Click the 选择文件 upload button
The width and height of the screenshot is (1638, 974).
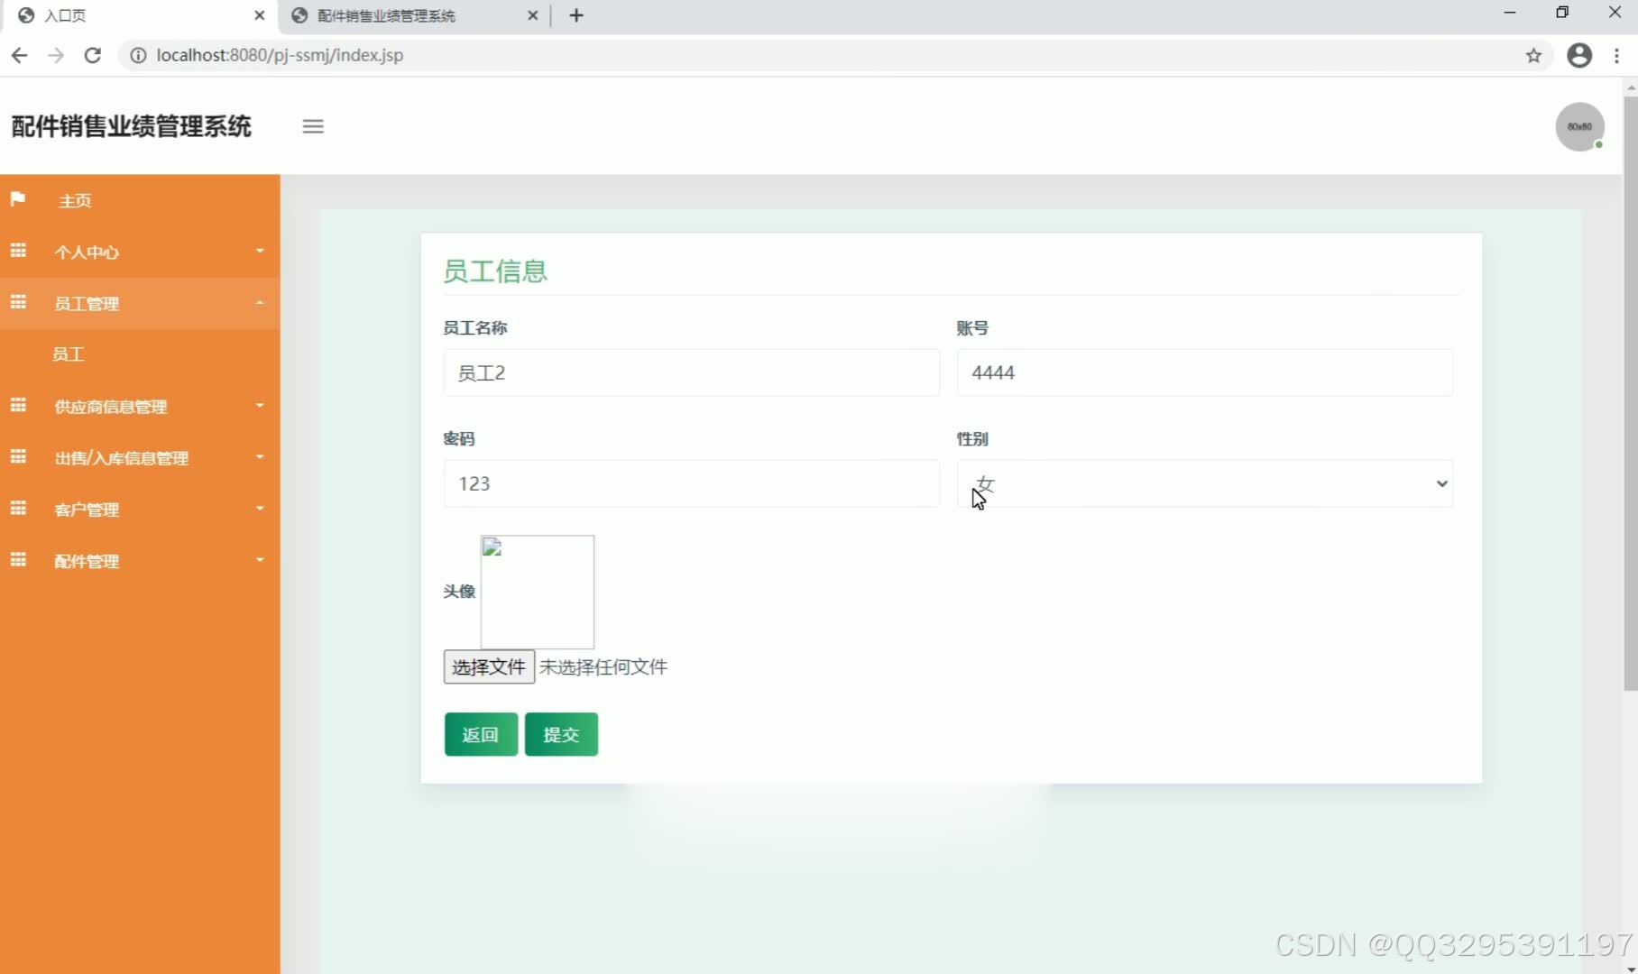click(x=489, y=666)
